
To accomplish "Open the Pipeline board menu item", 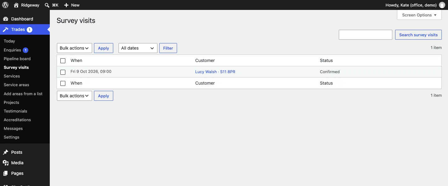I will [17, 59].
